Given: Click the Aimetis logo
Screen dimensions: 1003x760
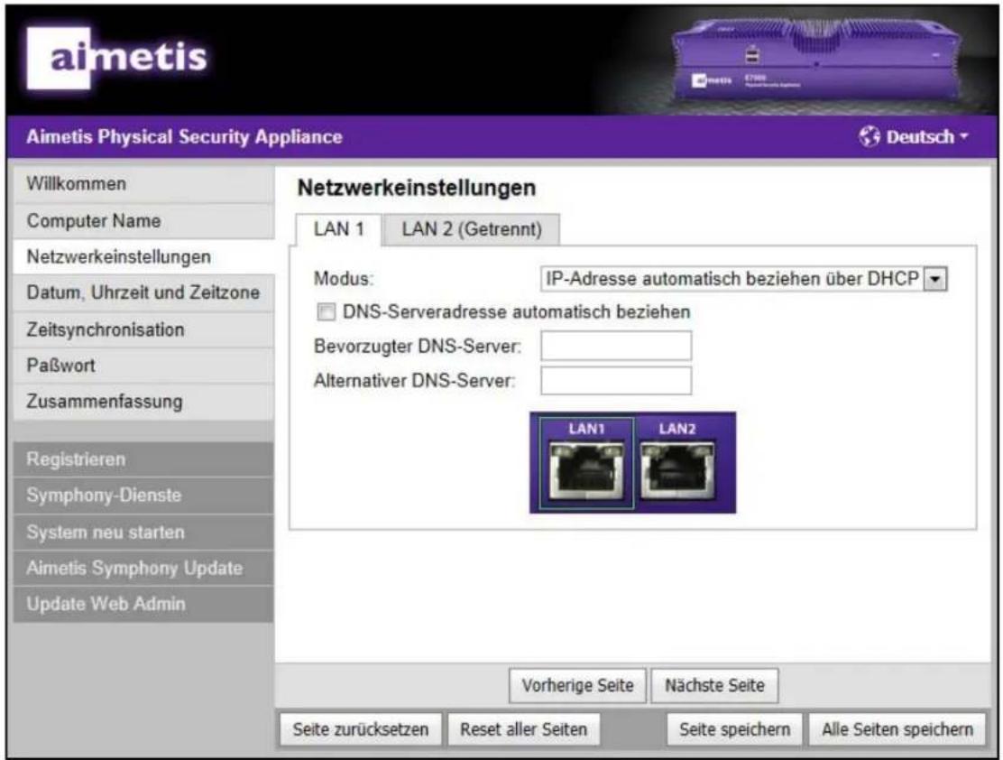Looking at the screenshot, I should coord(117,59).
